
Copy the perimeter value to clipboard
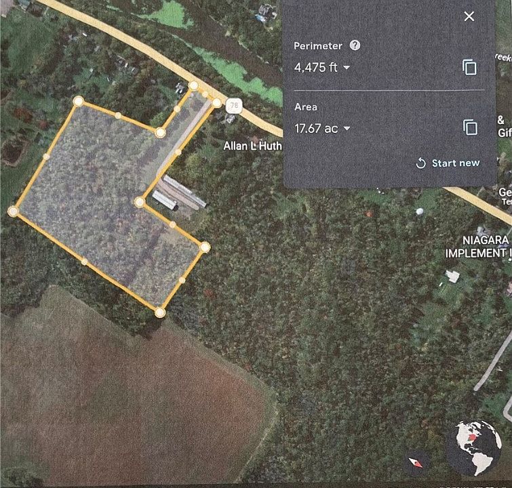tap(469, 67)
